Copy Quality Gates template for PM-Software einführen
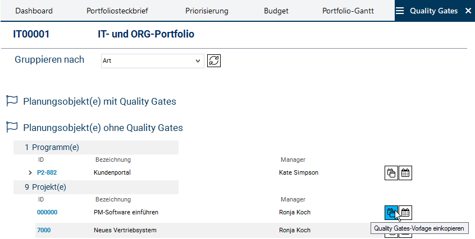475x239 pixels. tap(391, 212)
